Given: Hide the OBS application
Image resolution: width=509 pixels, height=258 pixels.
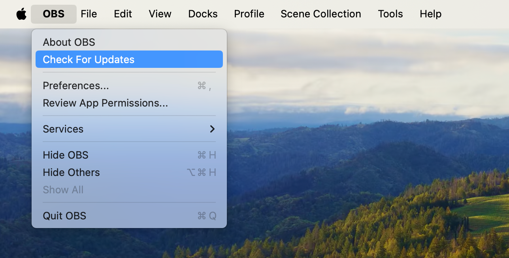Looking at the screenshot, I should 65,155.
